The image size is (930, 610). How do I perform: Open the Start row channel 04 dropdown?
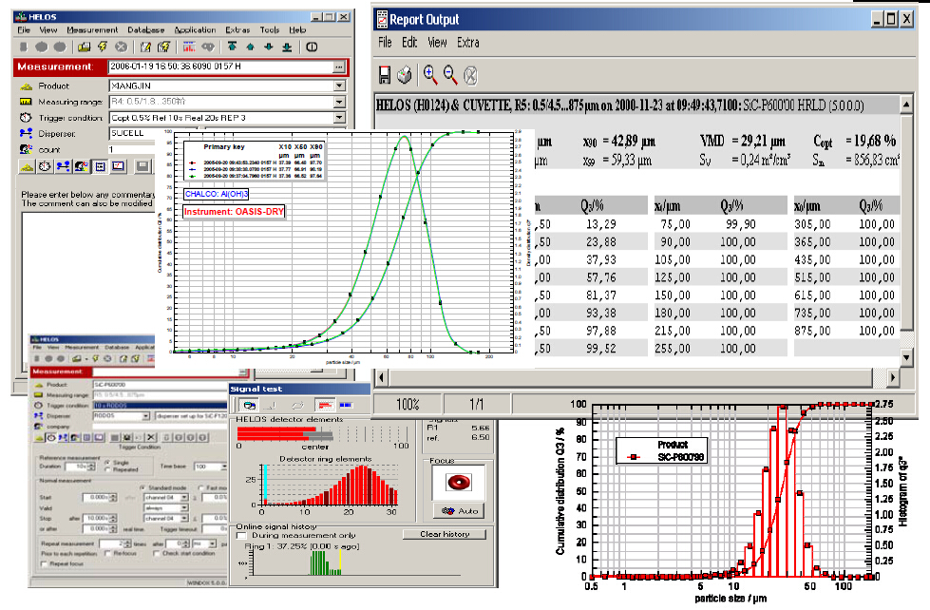(184, 497)
